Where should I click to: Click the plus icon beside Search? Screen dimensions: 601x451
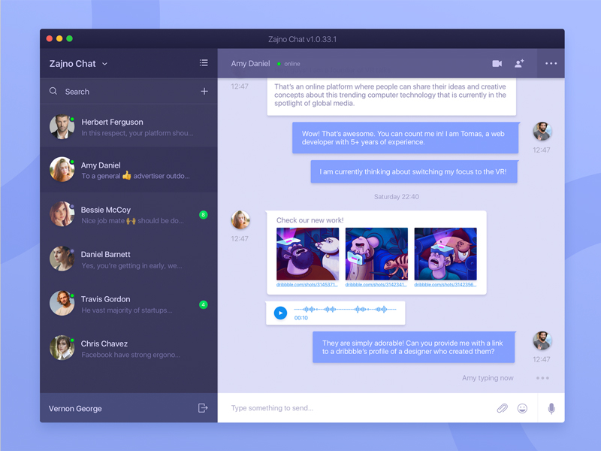tap(204, 92)
